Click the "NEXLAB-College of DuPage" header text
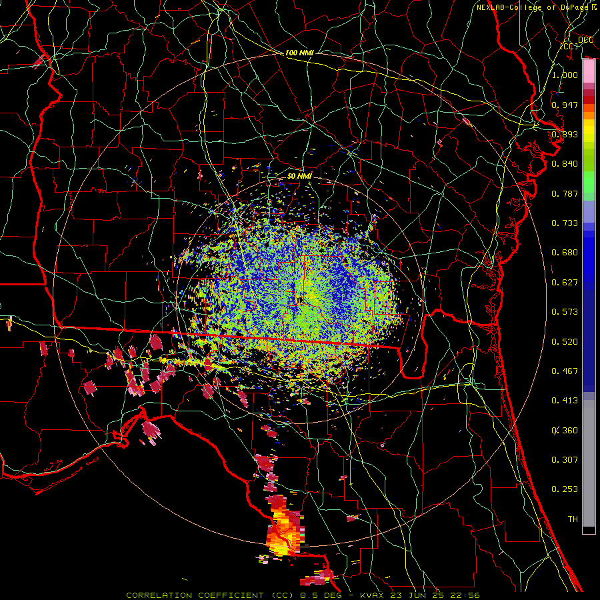Screen dimensions: 600x600 pos(533,7)
